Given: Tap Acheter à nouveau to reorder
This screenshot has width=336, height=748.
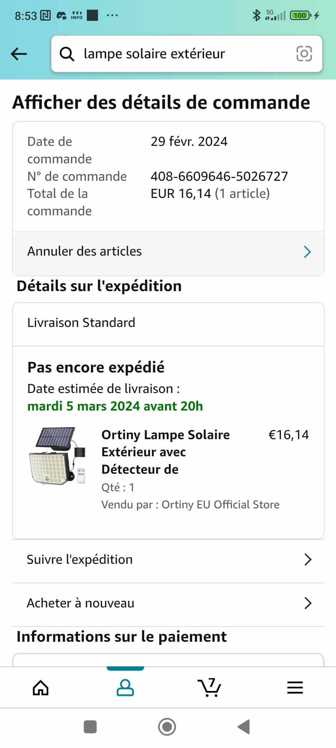Looking at the screenshot, I should point(81,603).
